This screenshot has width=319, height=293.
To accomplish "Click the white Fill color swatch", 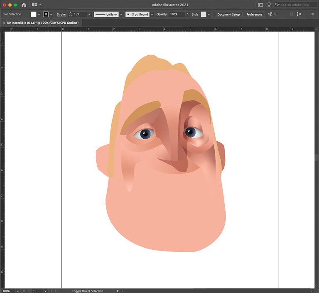I will point(34,14).
